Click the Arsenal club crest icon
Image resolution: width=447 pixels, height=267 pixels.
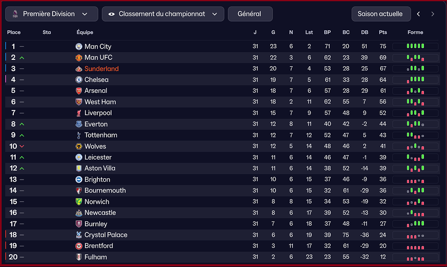79,91
